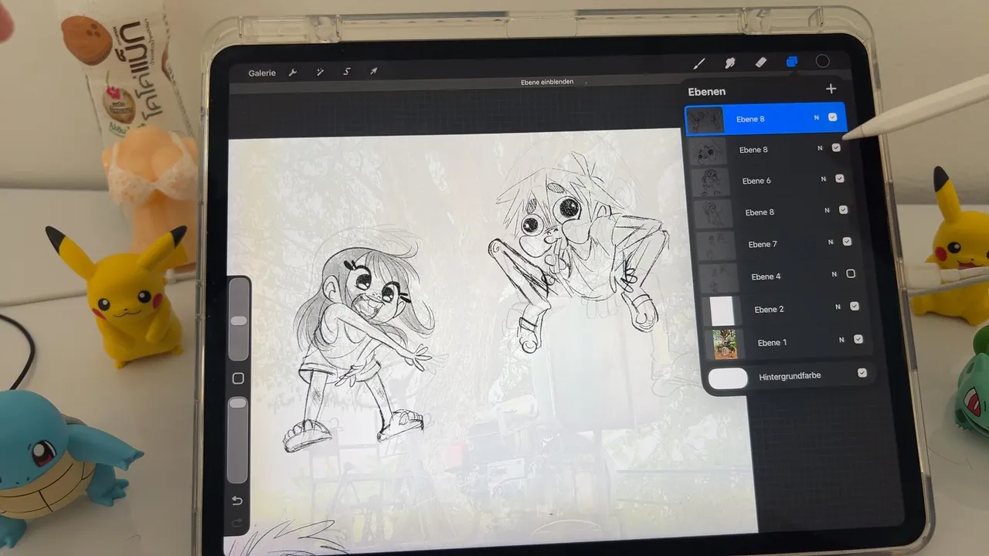
Task: Click the brush opacity slider handle
Action: click(239, 403)
